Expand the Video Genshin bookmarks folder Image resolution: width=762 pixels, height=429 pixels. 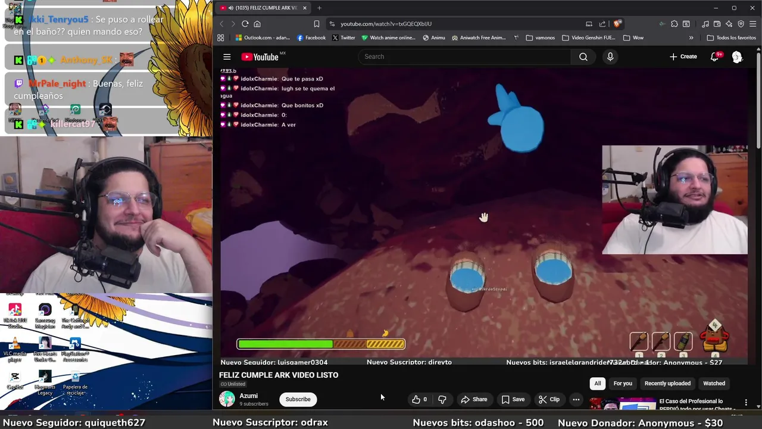click(x=589, y=38)
